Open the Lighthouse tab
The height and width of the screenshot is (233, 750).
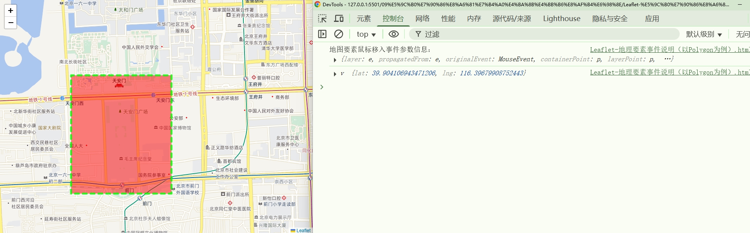coord(562,19)
